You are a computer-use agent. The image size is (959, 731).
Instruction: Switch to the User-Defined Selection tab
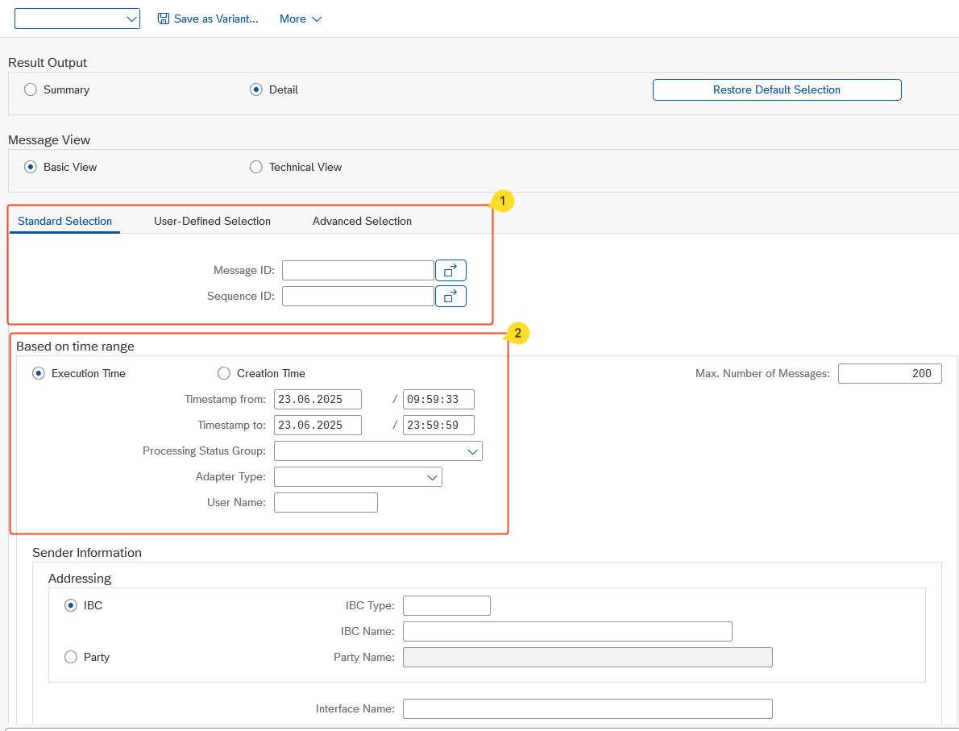212,220
